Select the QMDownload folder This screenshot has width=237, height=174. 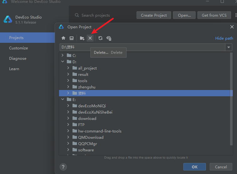click(x=146, y=137)
